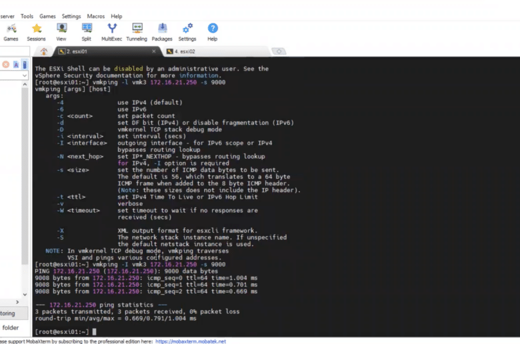
Task: Click the sidebar scroll down arrow
Action: click(25, 295)
